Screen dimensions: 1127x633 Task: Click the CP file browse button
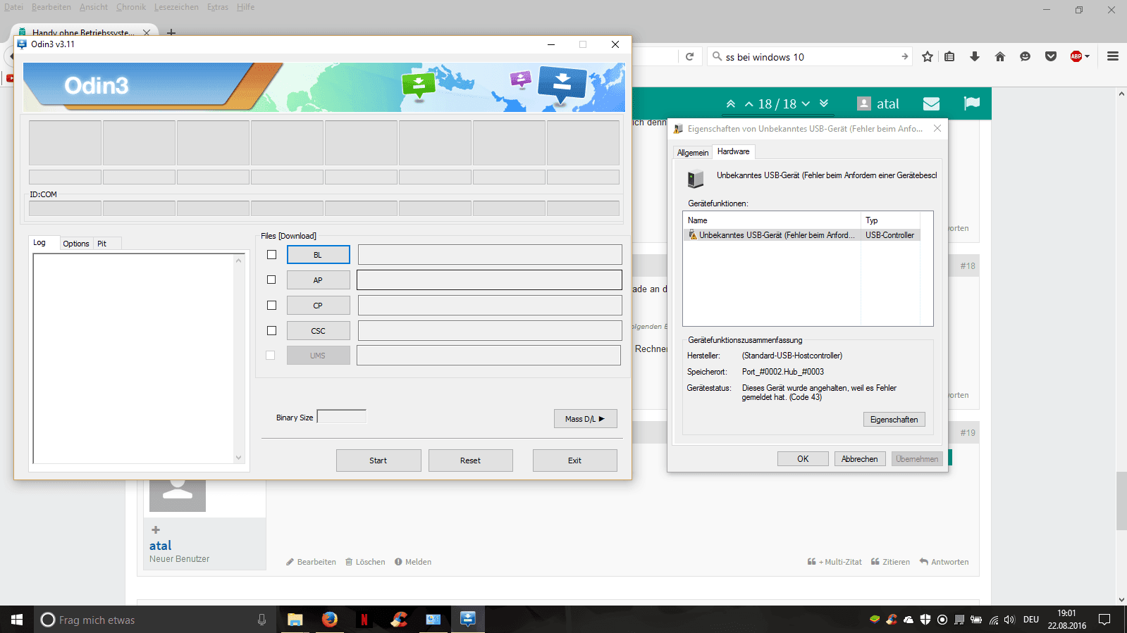(318, 306)
